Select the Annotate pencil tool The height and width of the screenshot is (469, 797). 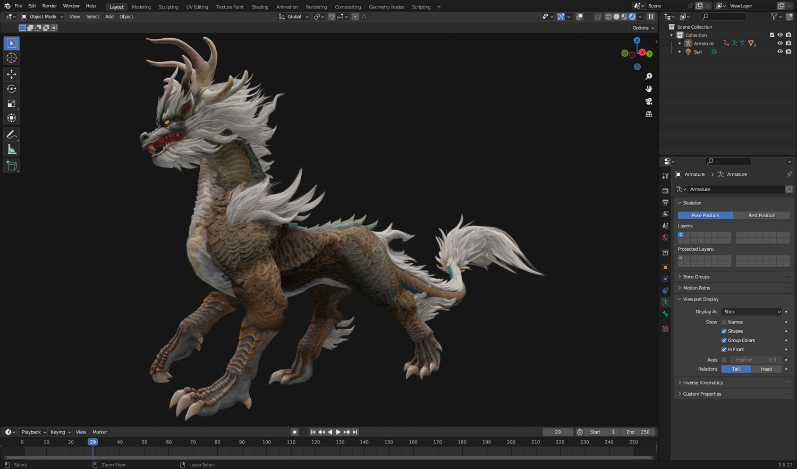click(11, 135)
